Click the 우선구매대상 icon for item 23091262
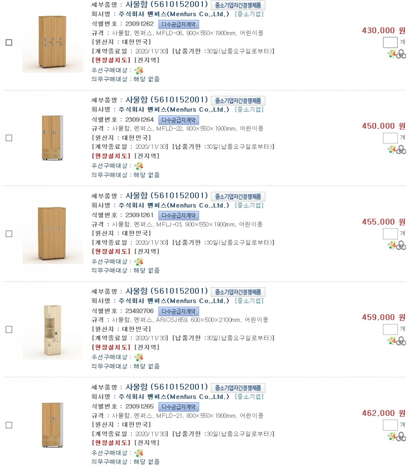Screen dimensions: 410x468 tap(139, 70)
